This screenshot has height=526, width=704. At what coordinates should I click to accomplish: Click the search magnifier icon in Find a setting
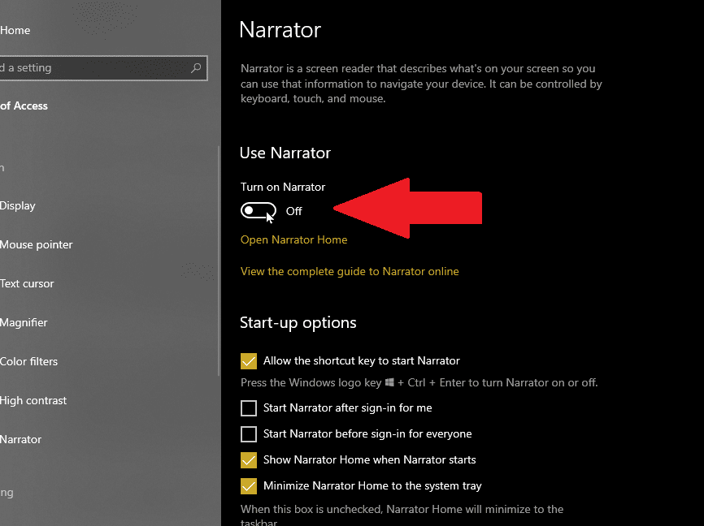(196, 67)
